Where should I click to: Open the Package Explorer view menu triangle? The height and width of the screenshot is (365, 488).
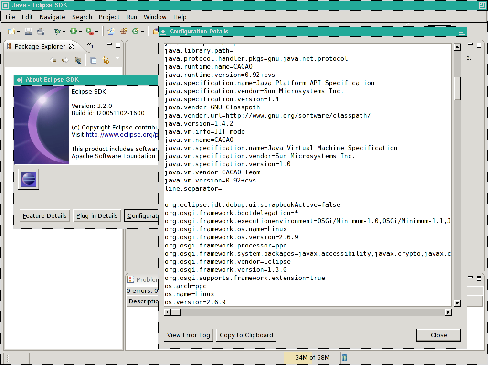(117, 58)
